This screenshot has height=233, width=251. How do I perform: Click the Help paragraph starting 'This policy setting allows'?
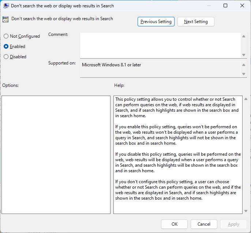pos(177,107)
